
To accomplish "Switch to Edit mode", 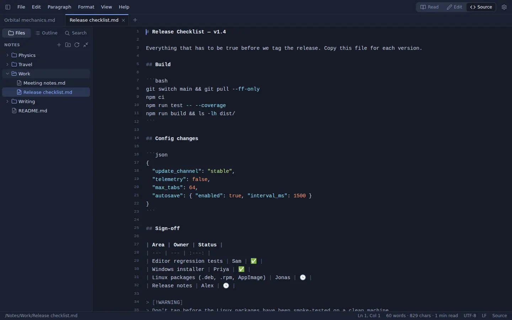I will (454, 7).
